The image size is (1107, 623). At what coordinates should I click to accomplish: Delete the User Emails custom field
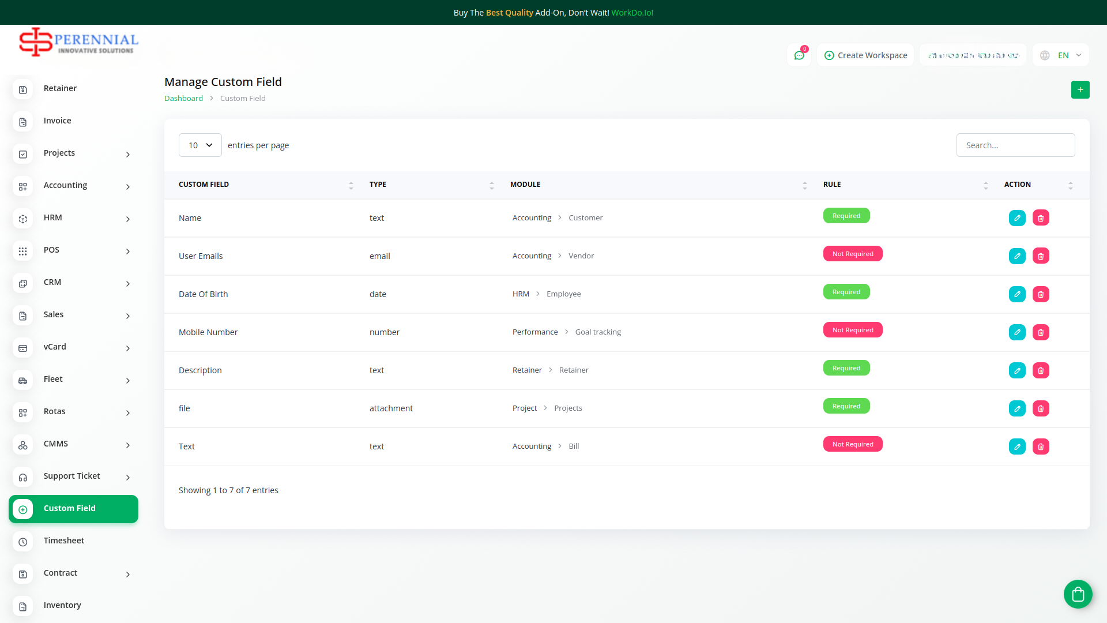[1041, 256]
